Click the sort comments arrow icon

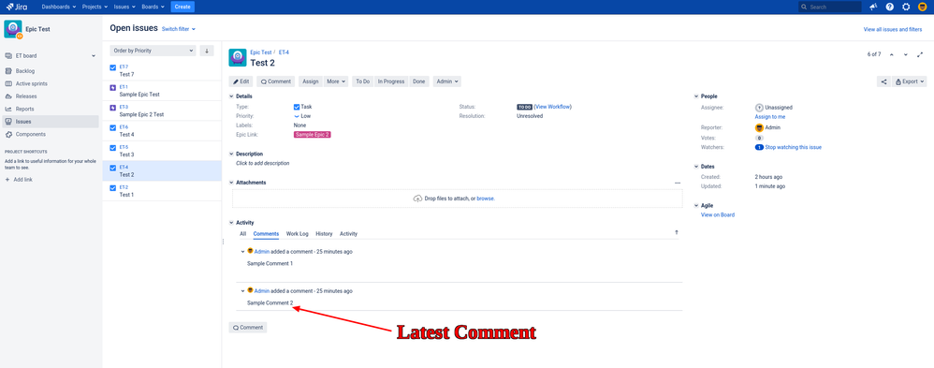pos(676,232)
